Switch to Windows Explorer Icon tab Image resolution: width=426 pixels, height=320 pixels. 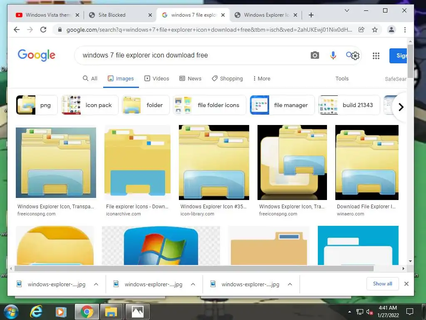(265, 15)
